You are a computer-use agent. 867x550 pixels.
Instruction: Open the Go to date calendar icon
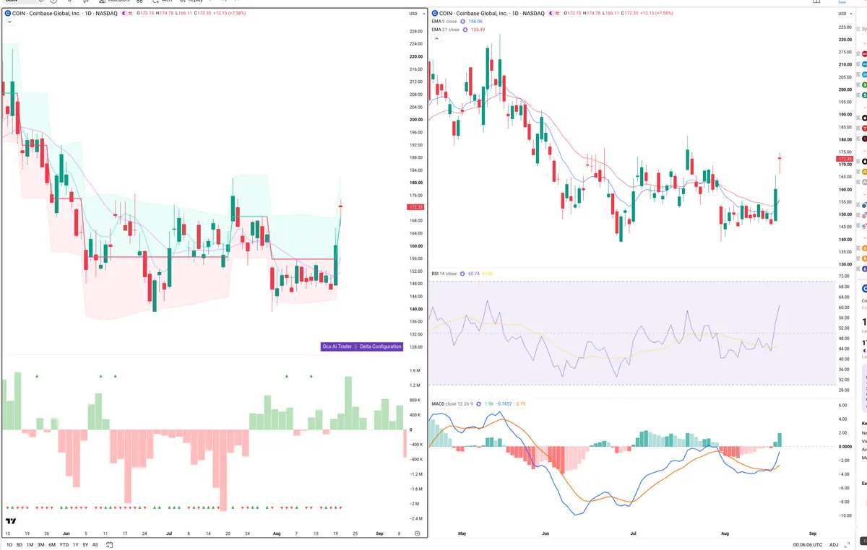[109, 545]
